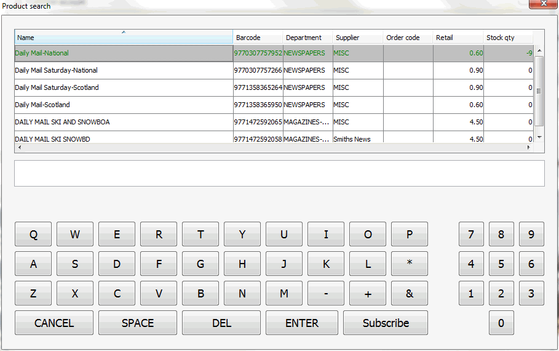Select the Daily Mail Saturday-Scotland row
The width and height of the screenshot is (559, 351).
tap(123, 87)
